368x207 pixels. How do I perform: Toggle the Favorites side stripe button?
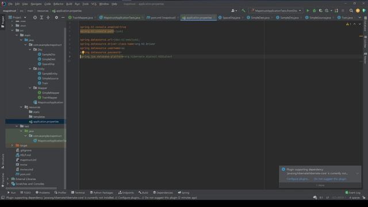coord(3,180)
